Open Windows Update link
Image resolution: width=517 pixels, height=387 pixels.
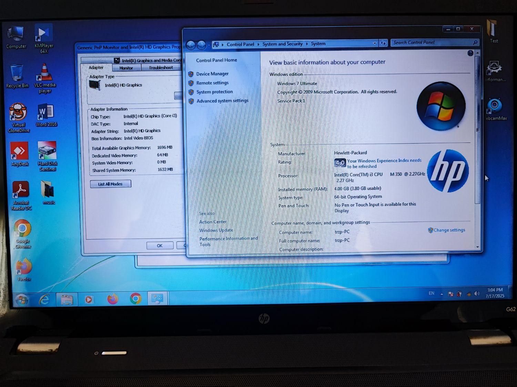coord(216,230)
